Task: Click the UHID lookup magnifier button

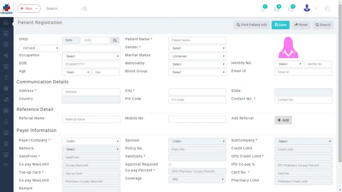Action: click(x=115, y=40)
